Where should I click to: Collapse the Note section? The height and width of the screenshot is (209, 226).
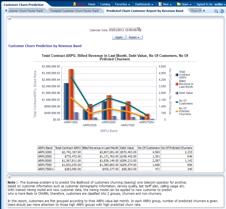pyautogui.click(x=9, y=177)
